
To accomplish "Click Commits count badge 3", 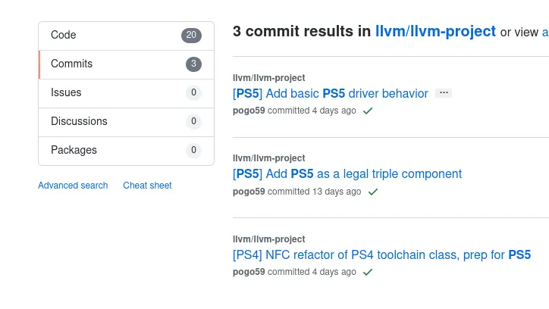I will [x=193, y=64].
